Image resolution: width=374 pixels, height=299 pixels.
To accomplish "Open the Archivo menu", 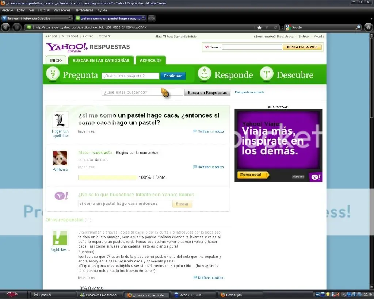I will point(7,10).
